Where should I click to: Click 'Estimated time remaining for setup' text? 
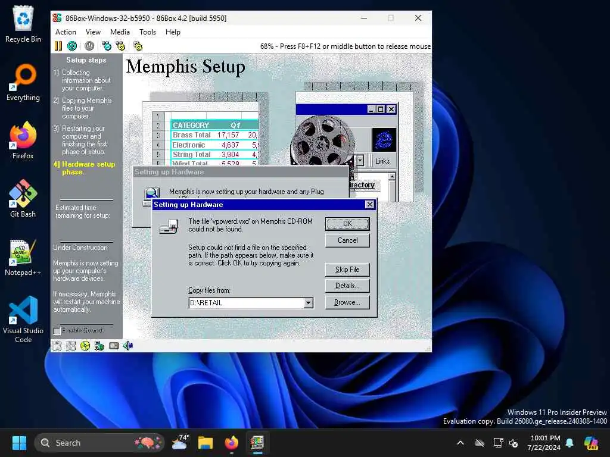click(x=83, y=211)
